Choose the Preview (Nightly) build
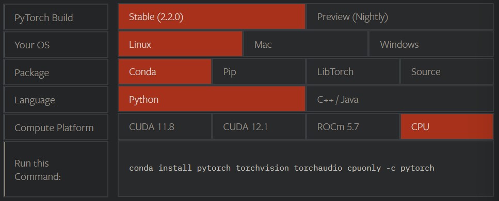The image size is (499, 201). [400, 17]
